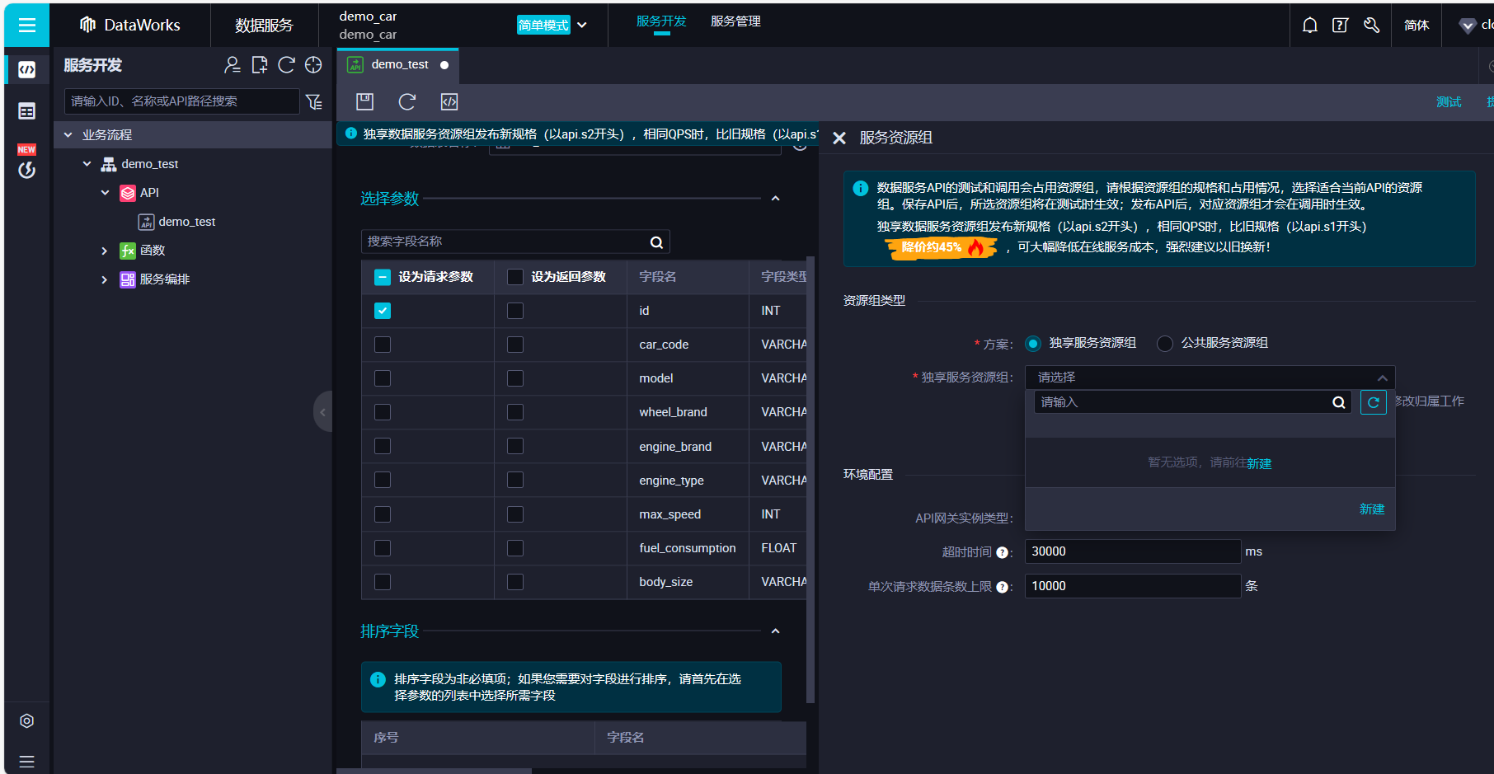Open the hamburger main menu
This screenshot has height=774, width=1494.
click(26, 25)
